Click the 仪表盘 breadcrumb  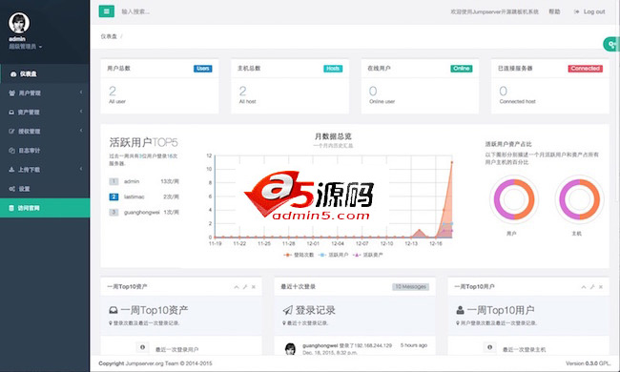[x=109, y=36]
